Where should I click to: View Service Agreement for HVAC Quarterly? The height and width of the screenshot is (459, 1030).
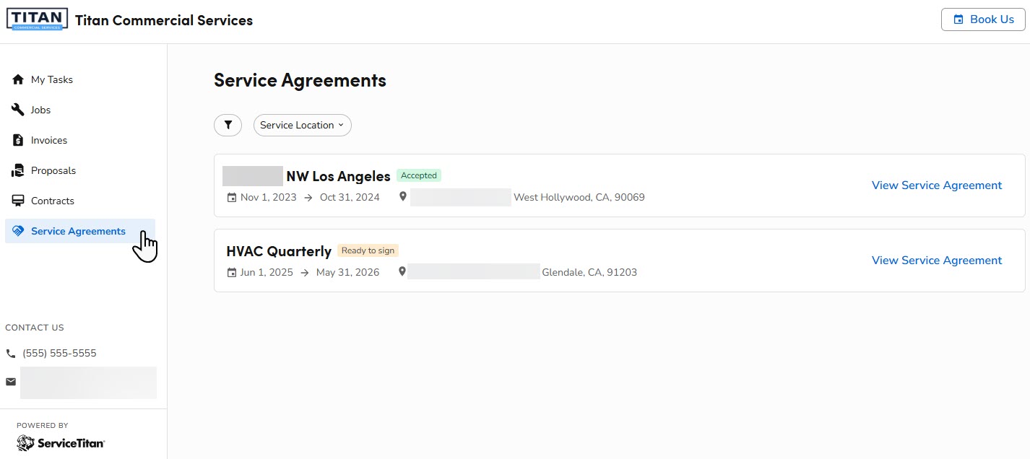point(936,260)
